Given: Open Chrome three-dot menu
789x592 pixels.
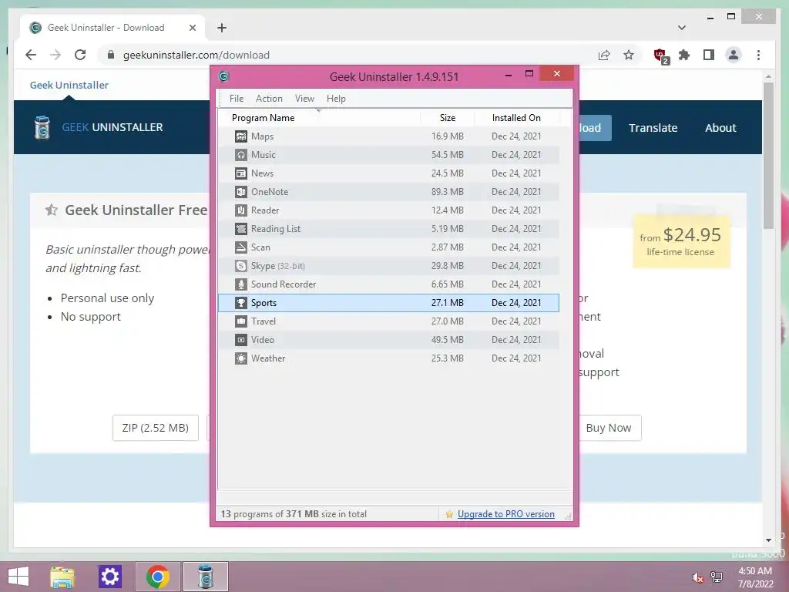Looking at the screenshot, I should pos(758,55).
